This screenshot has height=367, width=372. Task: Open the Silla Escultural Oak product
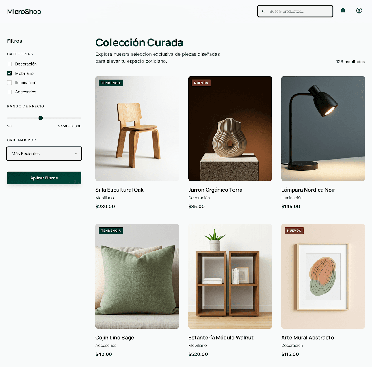click(x=119, y=190)
